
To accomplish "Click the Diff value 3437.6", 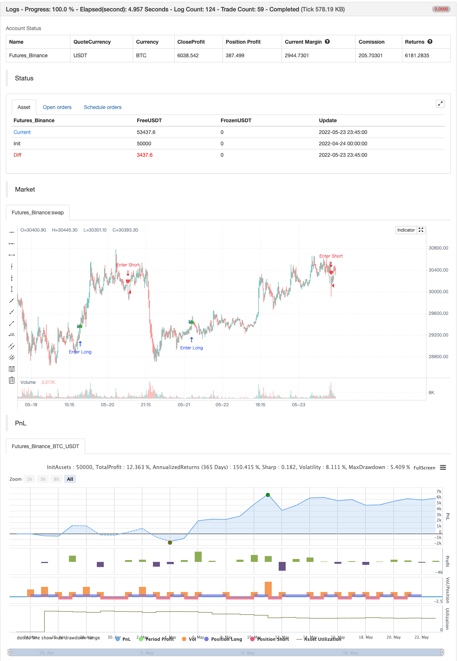I will coord(145,155).
